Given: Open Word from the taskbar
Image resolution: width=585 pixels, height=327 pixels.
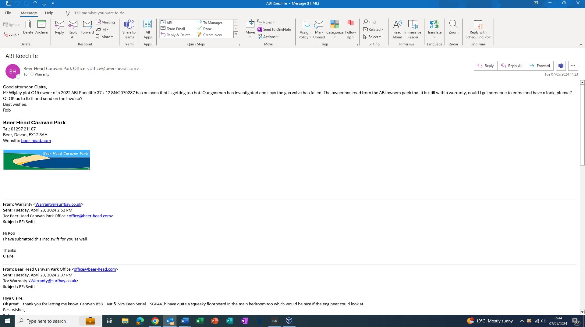Looking at the screenshot, I should pyautogui.click(x=185, y=321).
